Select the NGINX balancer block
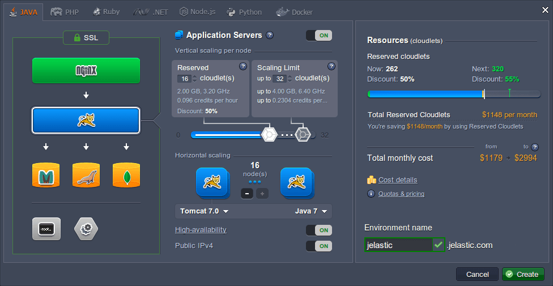The width and height of the screenshot is (553, 286). 86,71
